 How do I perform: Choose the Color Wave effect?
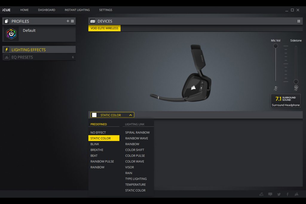pos(135,162)
